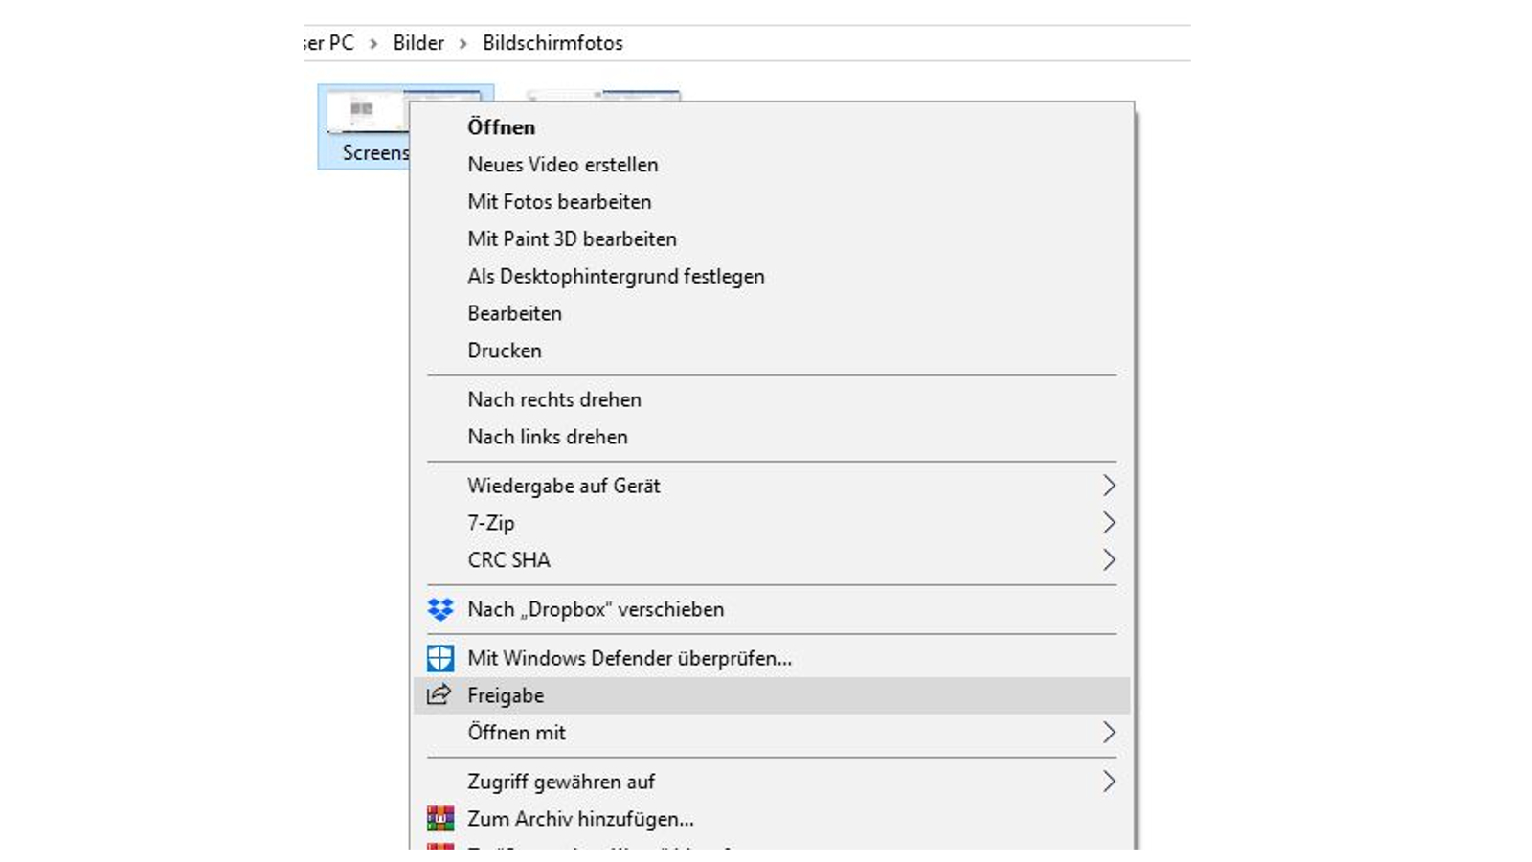Open Bildschirmfotos in the breadcrumb bar
Screen dimensions: 1532x862
tap(552, 42)
